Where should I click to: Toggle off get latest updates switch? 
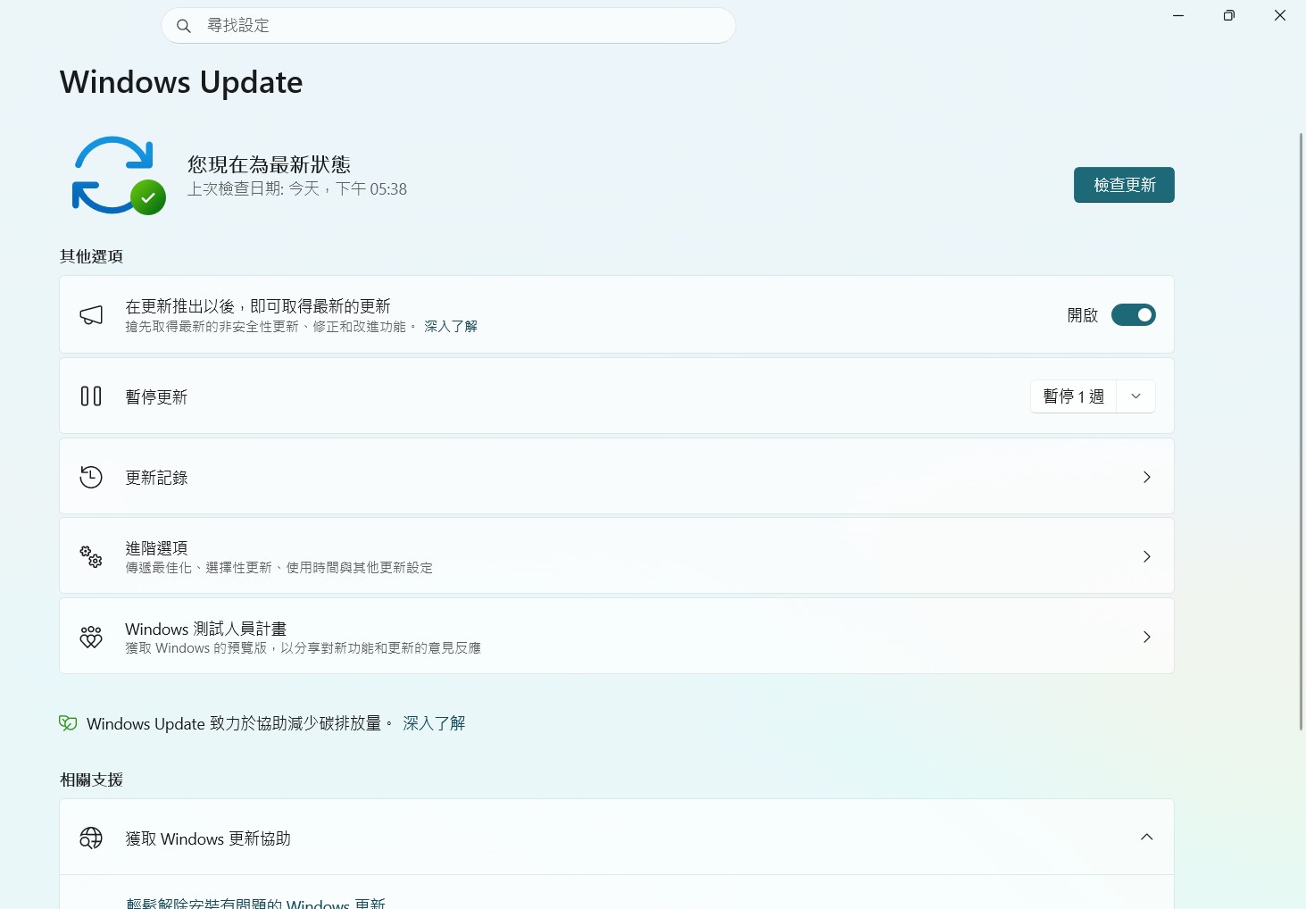(x=1134, y=315)
